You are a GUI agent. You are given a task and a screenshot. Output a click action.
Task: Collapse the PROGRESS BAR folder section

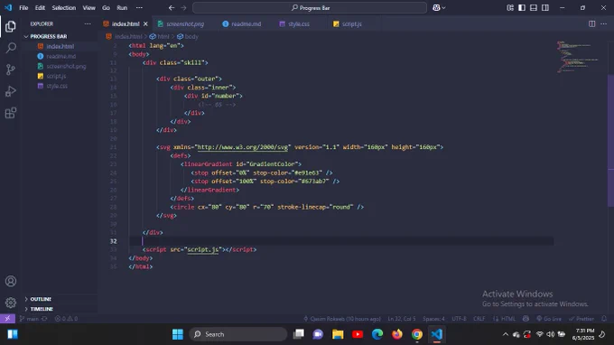pos(49,36)
